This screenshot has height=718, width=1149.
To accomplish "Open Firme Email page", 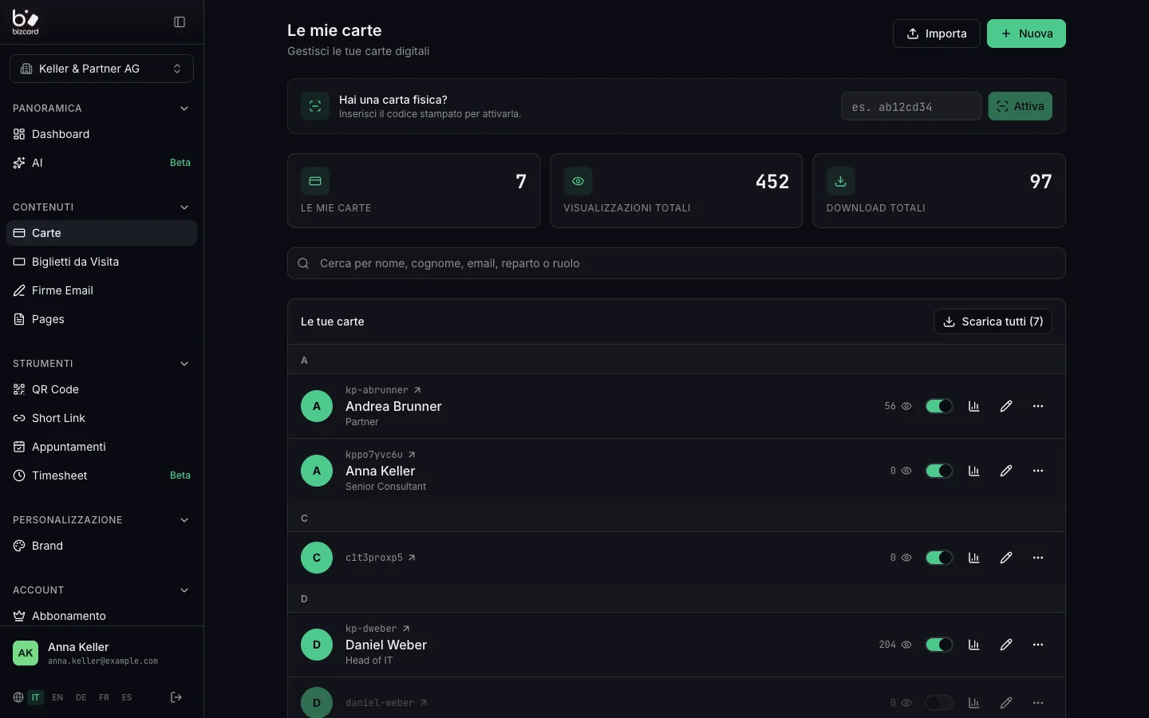I will point(101,290).
